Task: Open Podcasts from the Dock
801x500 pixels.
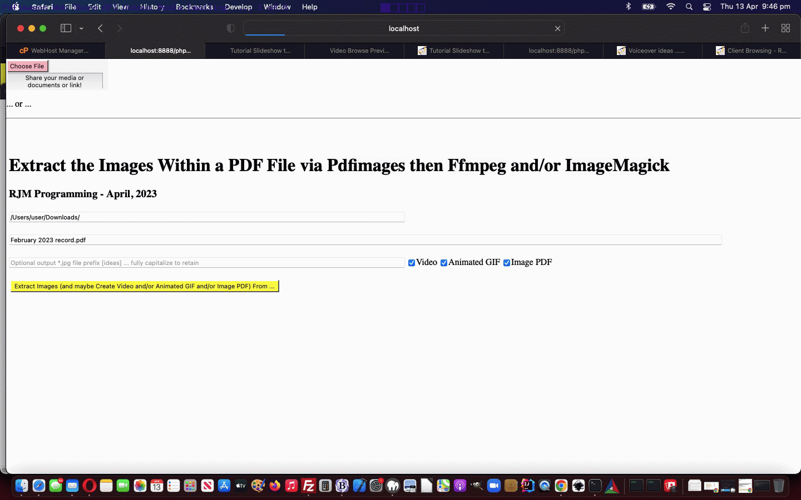Action: point(460,486)
